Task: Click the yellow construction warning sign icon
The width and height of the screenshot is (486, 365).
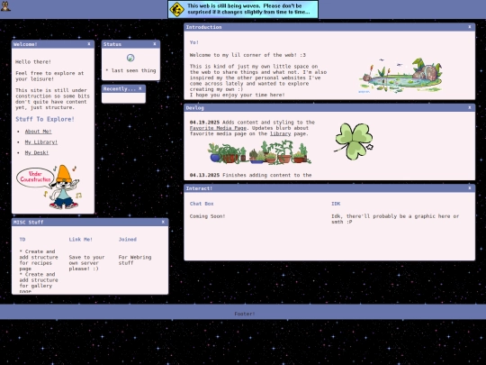Action: (x=177, y=9)
